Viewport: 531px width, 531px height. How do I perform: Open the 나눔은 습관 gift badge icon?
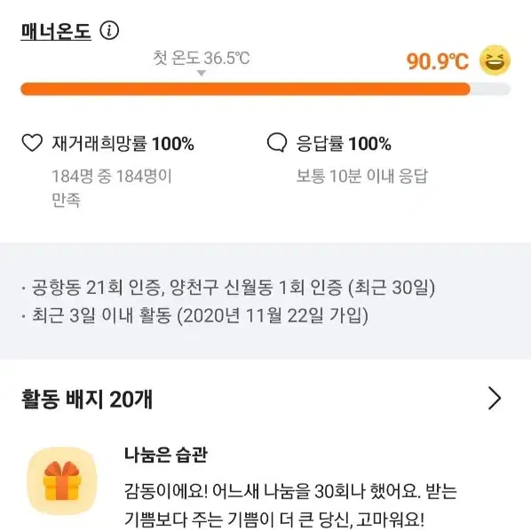(61, 481)
